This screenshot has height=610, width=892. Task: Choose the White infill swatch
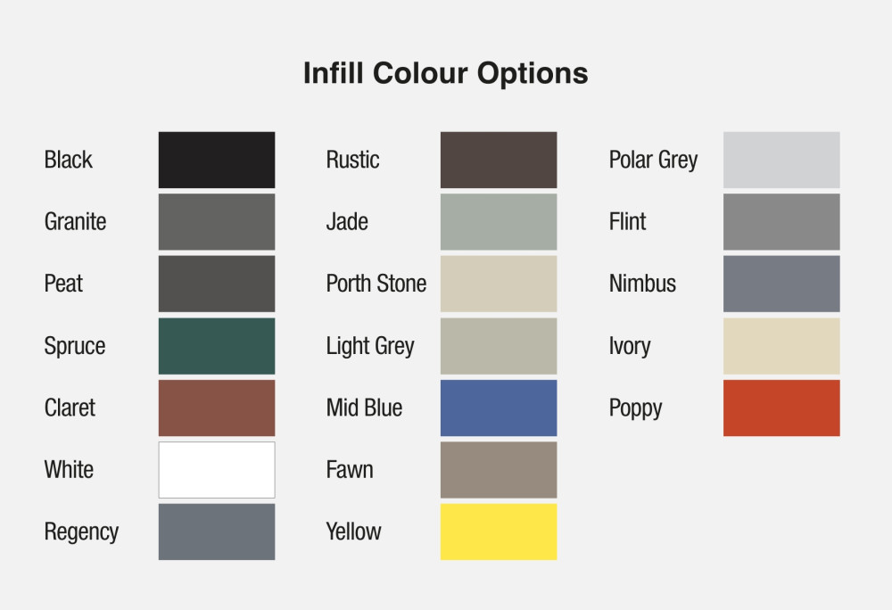pos(217,469)
